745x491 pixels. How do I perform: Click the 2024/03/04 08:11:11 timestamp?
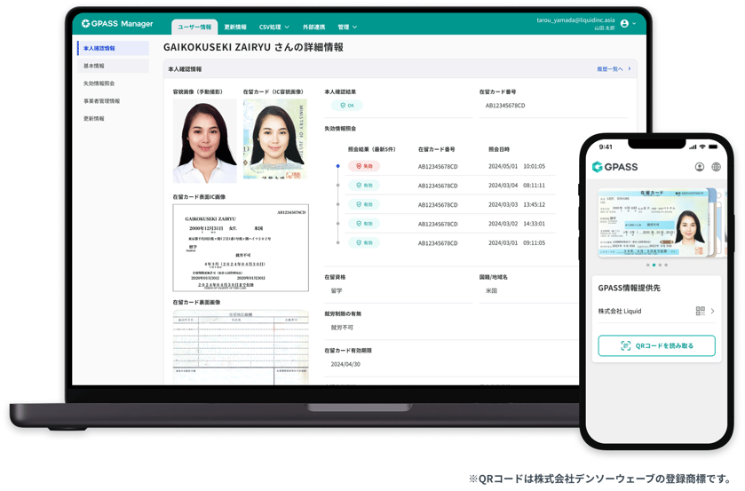tap(517, 186)
